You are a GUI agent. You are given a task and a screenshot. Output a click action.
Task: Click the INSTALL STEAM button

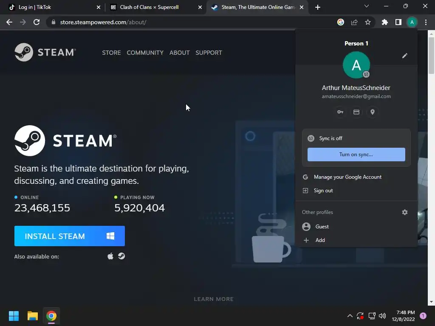(70, 236)
